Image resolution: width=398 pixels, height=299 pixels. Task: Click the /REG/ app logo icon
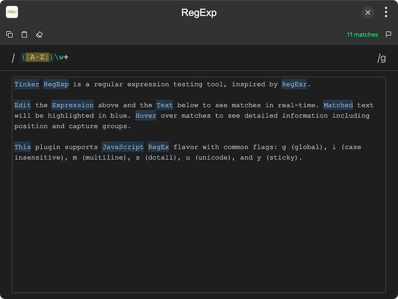(x=12, y=12)
